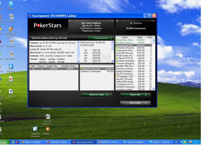Select bobi1968 (Russia) player row
The width and height of the screenshot is (208, 156).
(134, 53)
